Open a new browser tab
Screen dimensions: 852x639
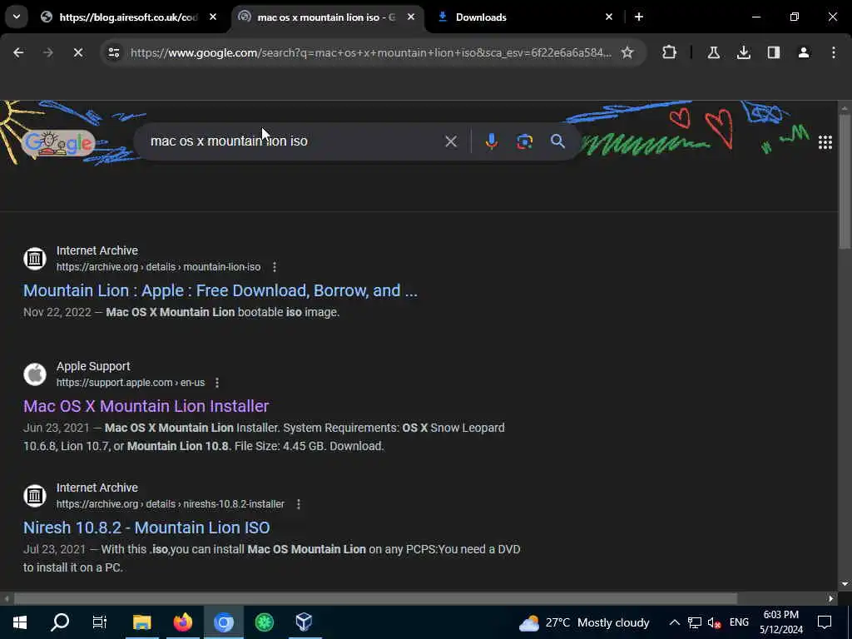[639, 17]
